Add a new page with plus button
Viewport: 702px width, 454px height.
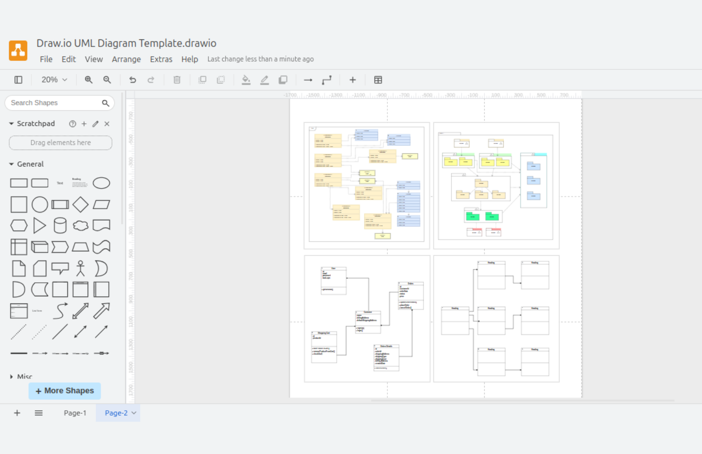tap(17, 413)
